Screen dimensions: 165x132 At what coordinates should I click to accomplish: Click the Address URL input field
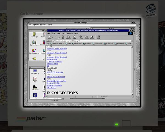[91, 41]
